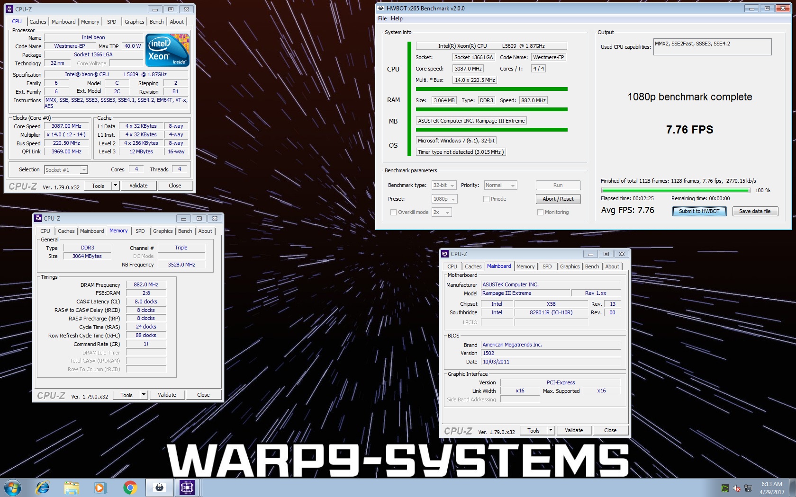Open the Windows Start orb
Image resolution: width=796 pixels, height=497 pixels.
[13, 488]
